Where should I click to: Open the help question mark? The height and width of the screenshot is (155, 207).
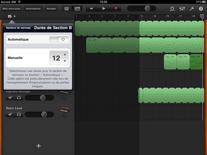(x=201, y=9)
